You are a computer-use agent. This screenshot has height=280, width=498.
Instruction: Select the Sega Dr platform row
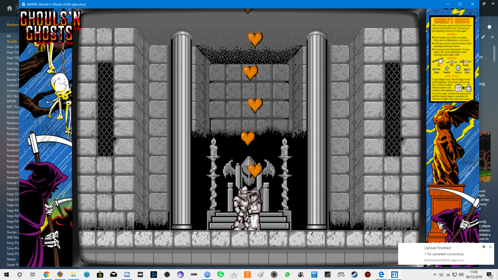click(x=13, y=199)
